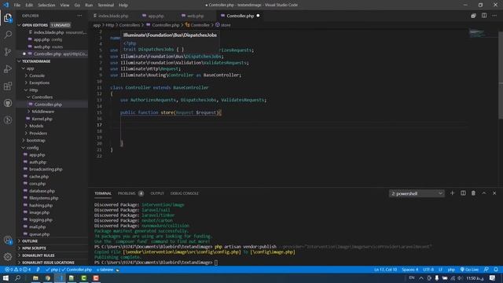Click cursor position Ln 17 status item
This screenshot has width=503, height=283.
385,270
